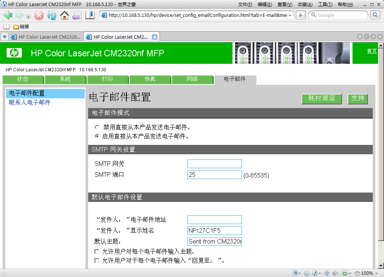The height and width of the screenshot is (277, 384).
Task: Select enable direct e-mail sending radio option
Action: point(97,136)
